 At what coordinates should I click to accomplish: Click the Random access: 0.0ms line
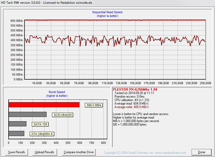point(129,97)
